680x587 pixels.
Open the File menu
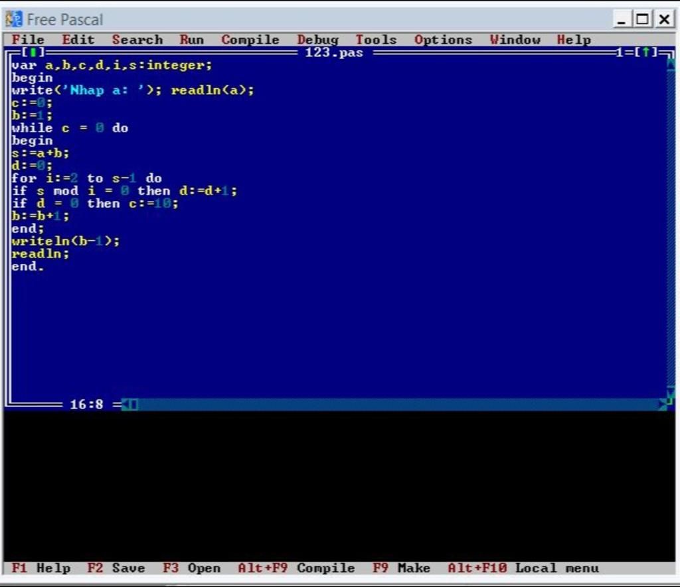(28, 39)
